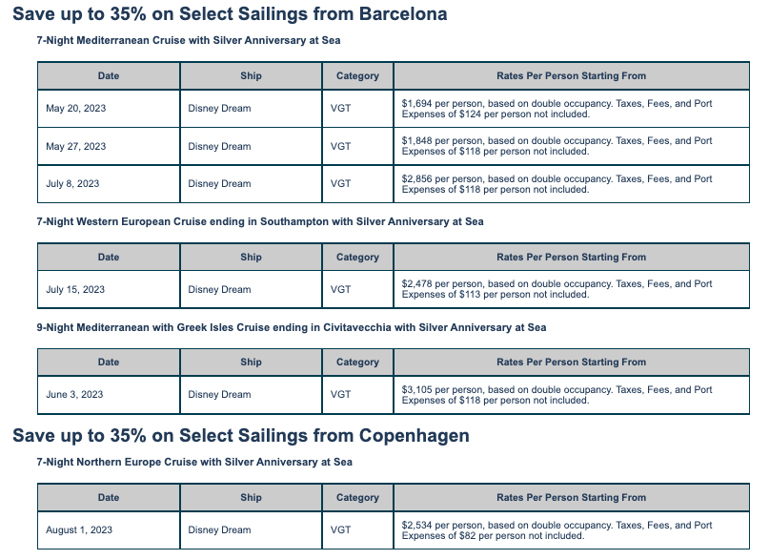This screenshot has width=769, height=560.
Task: Click the May 27, 2023 date cell
Action: (76, 147)
